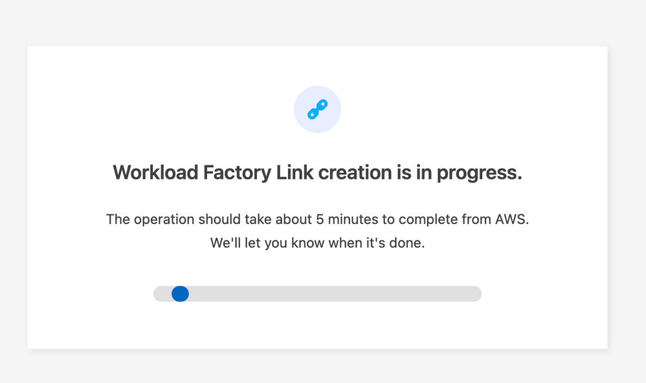Click the white card containing the progress message
The height and width of the screenshot is (383, 646).
click(317, 323)
